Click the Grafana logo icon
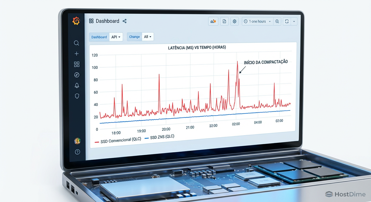 [76, 21]
